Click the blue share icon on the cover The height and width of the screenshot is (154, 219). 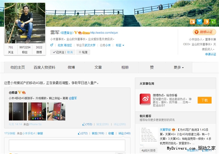199,22
